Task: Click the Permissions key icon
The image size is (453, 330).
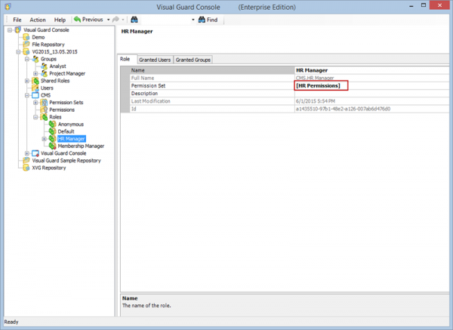Action: click(44, 109)
